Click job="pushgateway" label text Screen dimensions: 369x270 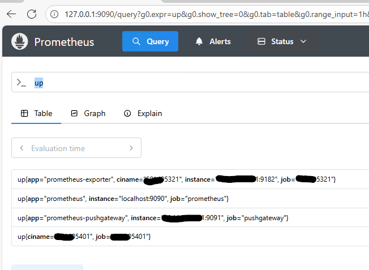tap(257, 218)
